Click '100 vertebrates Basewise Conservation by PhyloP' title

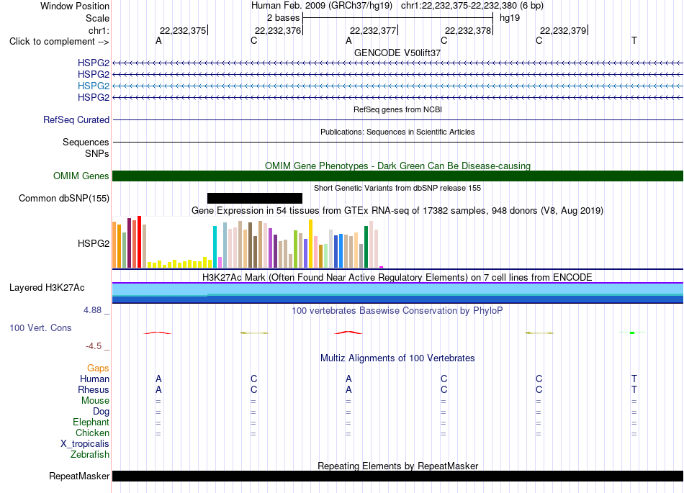coord(397,311)
